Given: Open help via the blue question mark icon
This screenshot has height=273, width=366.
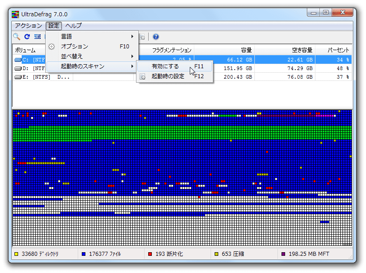Looking at the screenshot, I should coord(156,37).
